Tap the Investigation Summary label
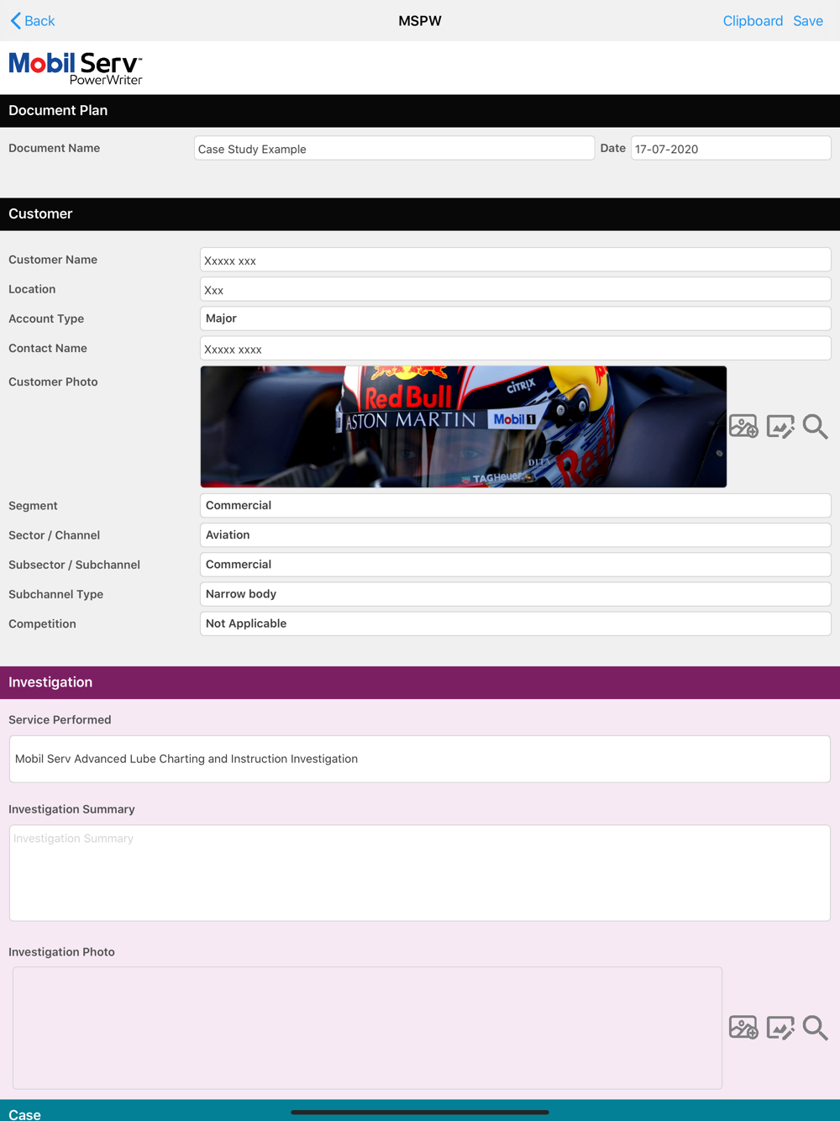The height and width of the screenshot is (1121, 840). click(71, 809)
